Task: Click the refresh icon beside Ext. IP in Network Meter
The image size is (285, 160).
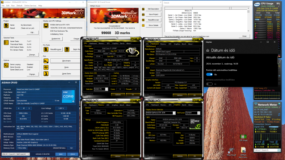Action: point(279,114)
